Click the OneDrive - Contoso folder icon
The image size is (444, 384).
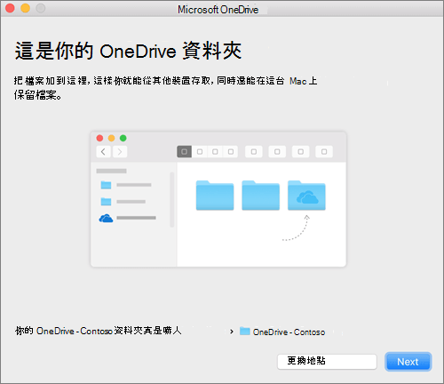click(x=244, y=331)
